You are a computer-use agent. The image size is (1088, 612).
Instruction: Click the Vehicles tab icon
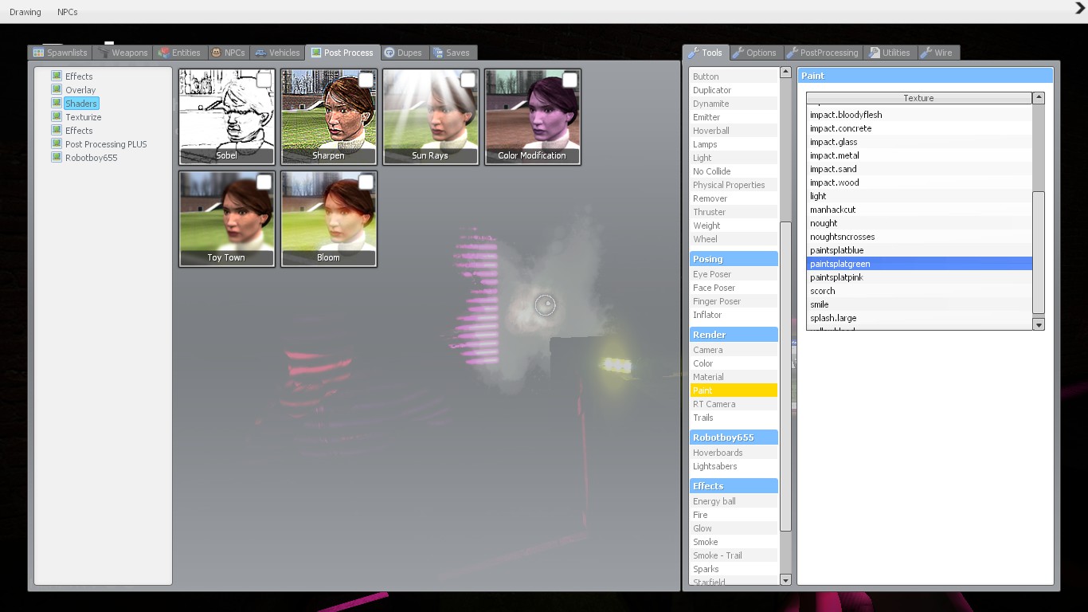pos(260,53)
